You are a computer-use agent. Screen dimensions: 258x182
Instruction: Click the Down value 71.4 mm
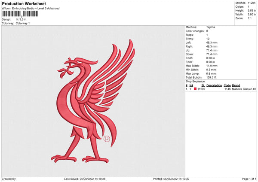(212, 54)
